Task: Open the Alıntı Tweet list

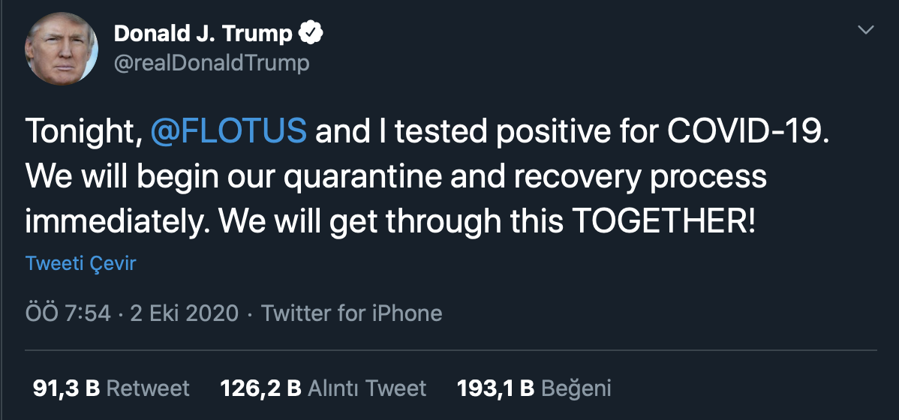Action: 368,388
